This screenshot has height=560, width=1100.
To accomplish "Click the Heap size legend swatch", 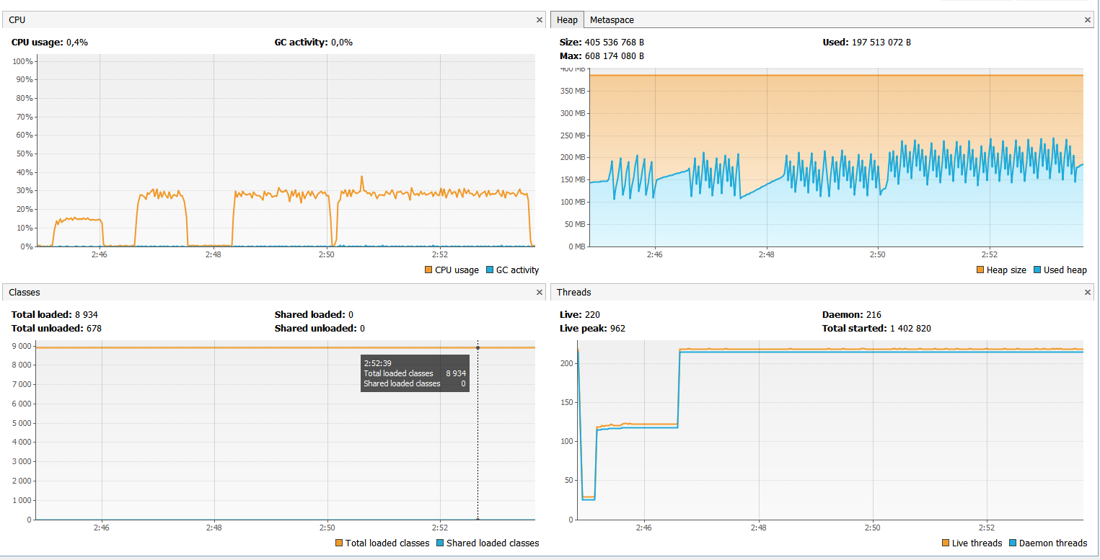I will pyautogui.click(x=980, y=270).
